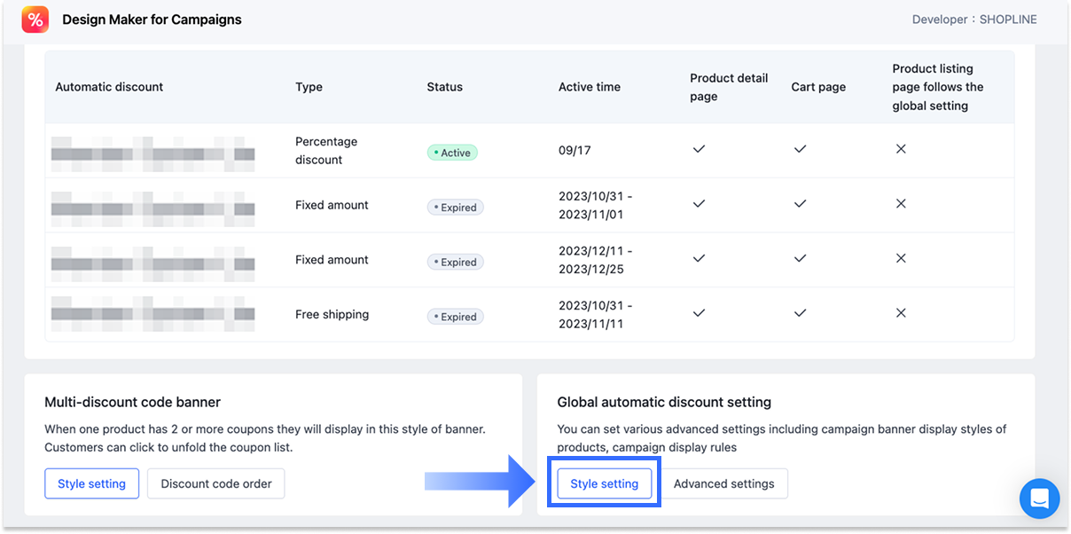1071x534 pixels.
Task: Click Product detail page checkmark for Percentage discount
Action: pyautogui.click(x=699, y=150)
